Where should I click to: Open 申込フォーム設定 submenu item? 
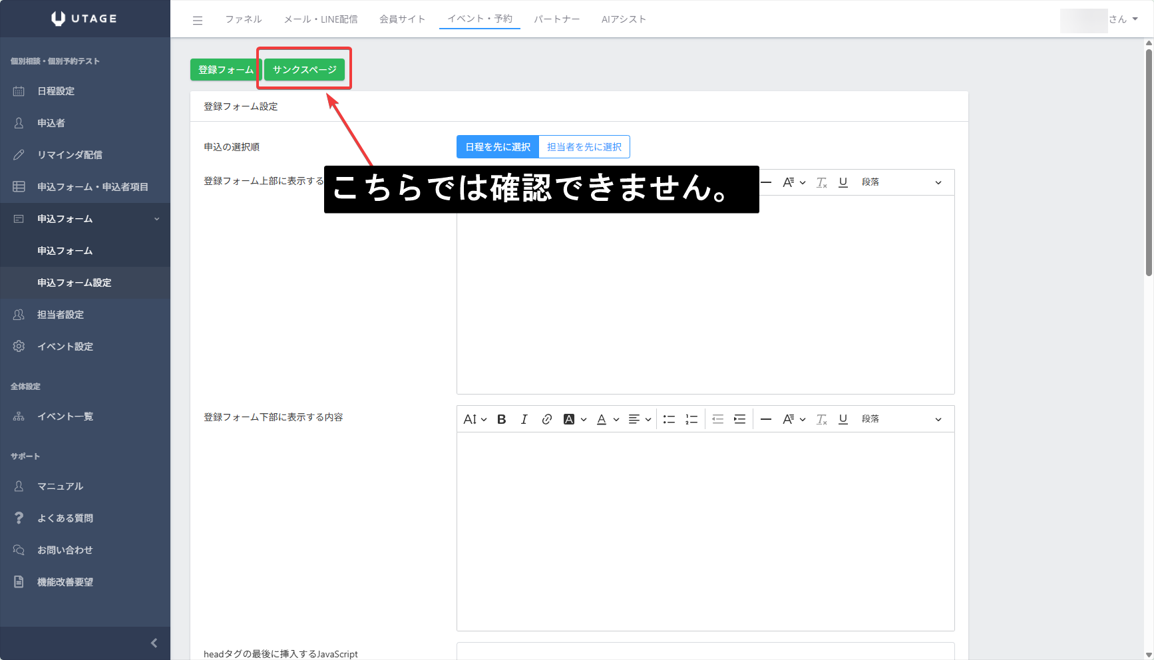85,283
